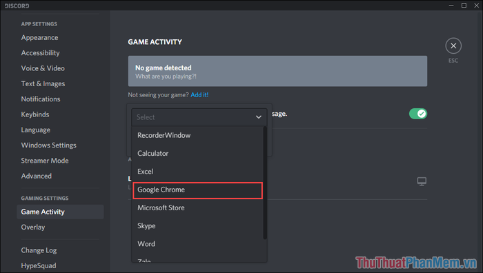Open Advanced settings
This screenshot has height=273, width=483.
37,176
